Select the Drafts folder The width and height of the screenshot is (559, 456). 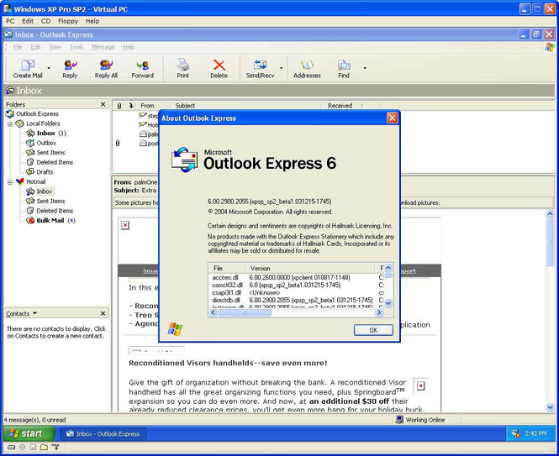coord(45,171)
